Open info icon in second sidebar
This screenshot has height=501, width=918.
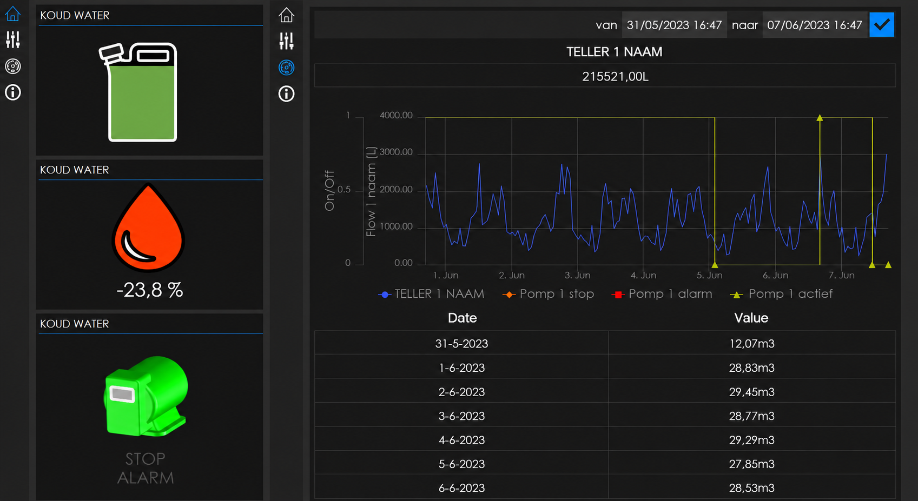pyautogui.click(x=286, y=94)
